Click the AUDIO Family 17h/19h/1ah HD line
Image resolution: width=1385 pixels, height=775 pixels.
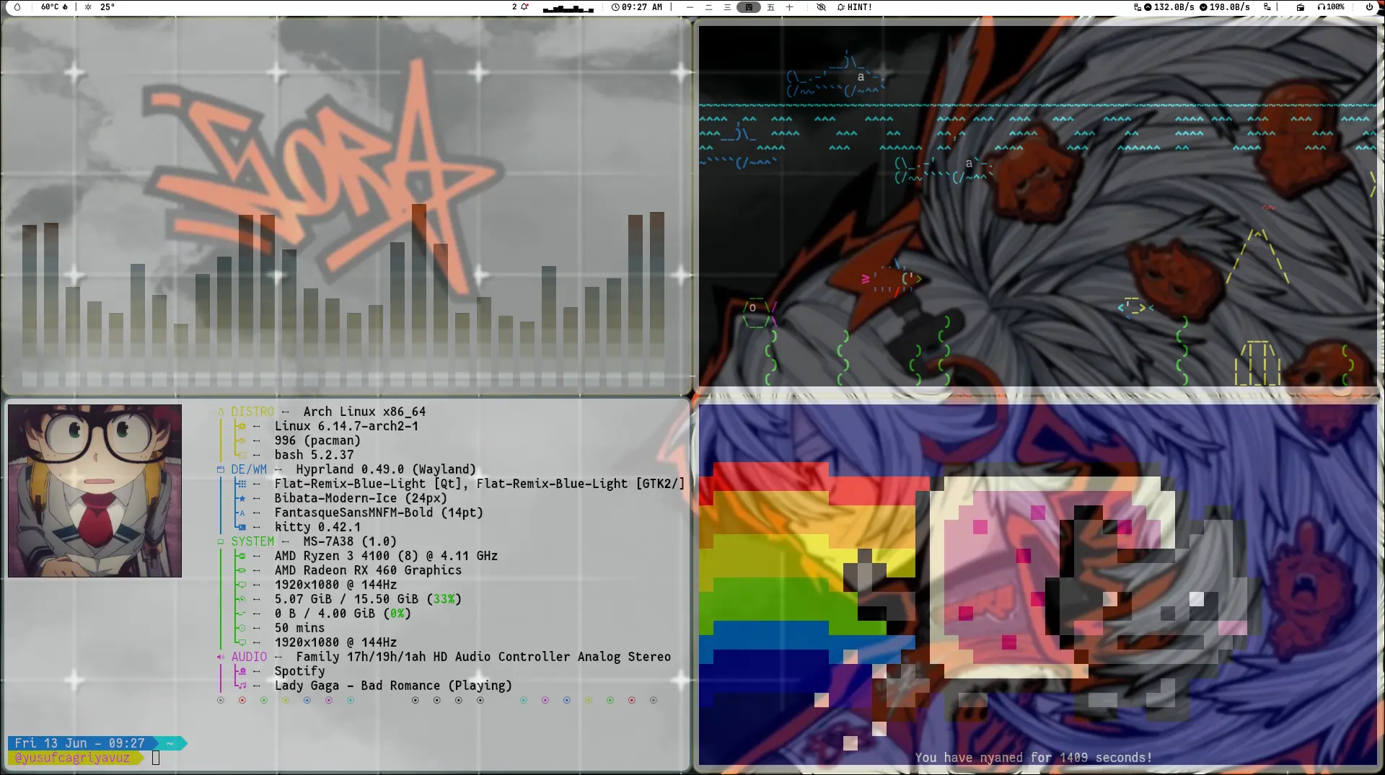[444, 657]
